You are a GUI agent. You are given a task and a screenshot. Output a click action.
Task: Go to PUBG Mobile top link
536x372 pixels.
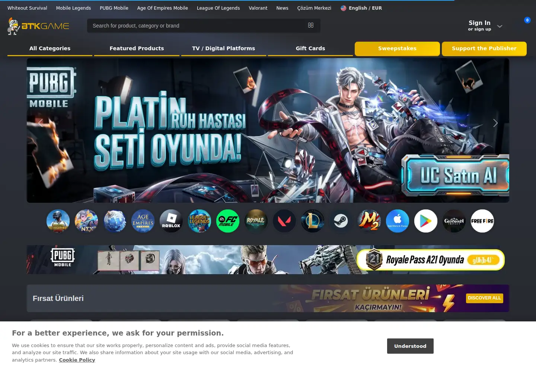tap(114, 8)
